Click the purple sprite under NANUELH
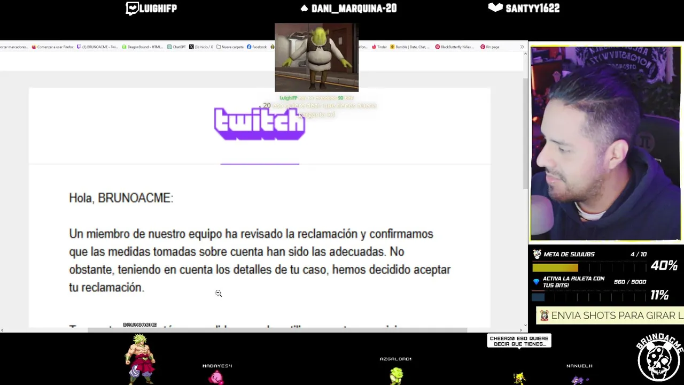The width and height of the screenshot is (684, 385). click(579, 380)
